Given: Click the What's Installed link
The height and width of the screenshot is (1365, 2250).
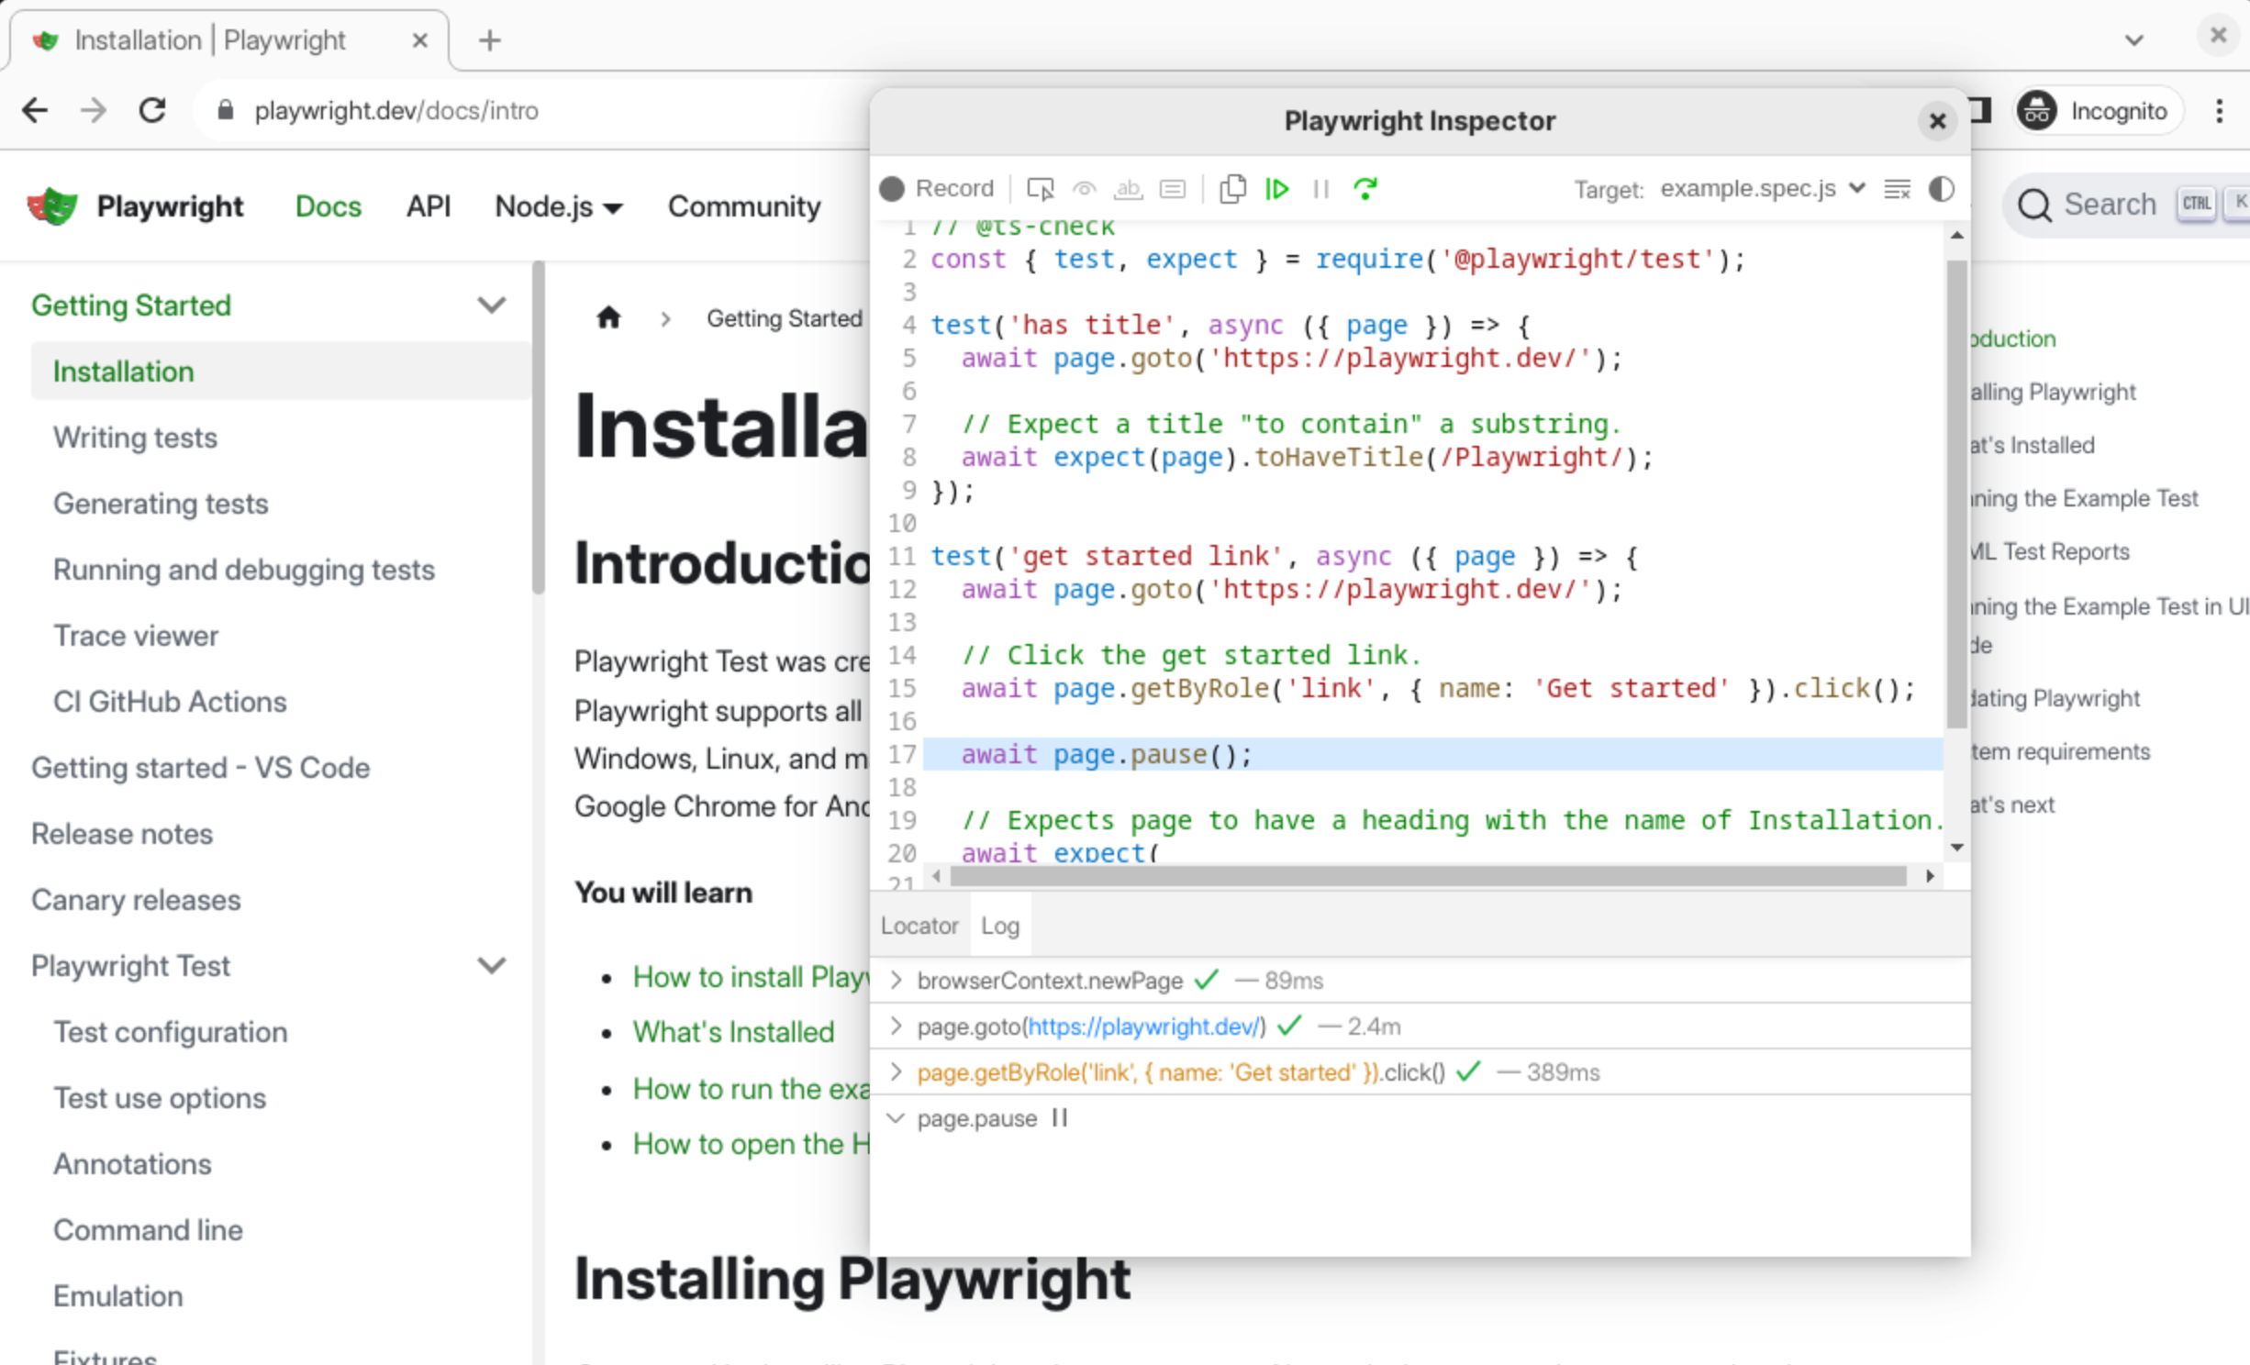Looking at the screenshot, I should 733,1032.
